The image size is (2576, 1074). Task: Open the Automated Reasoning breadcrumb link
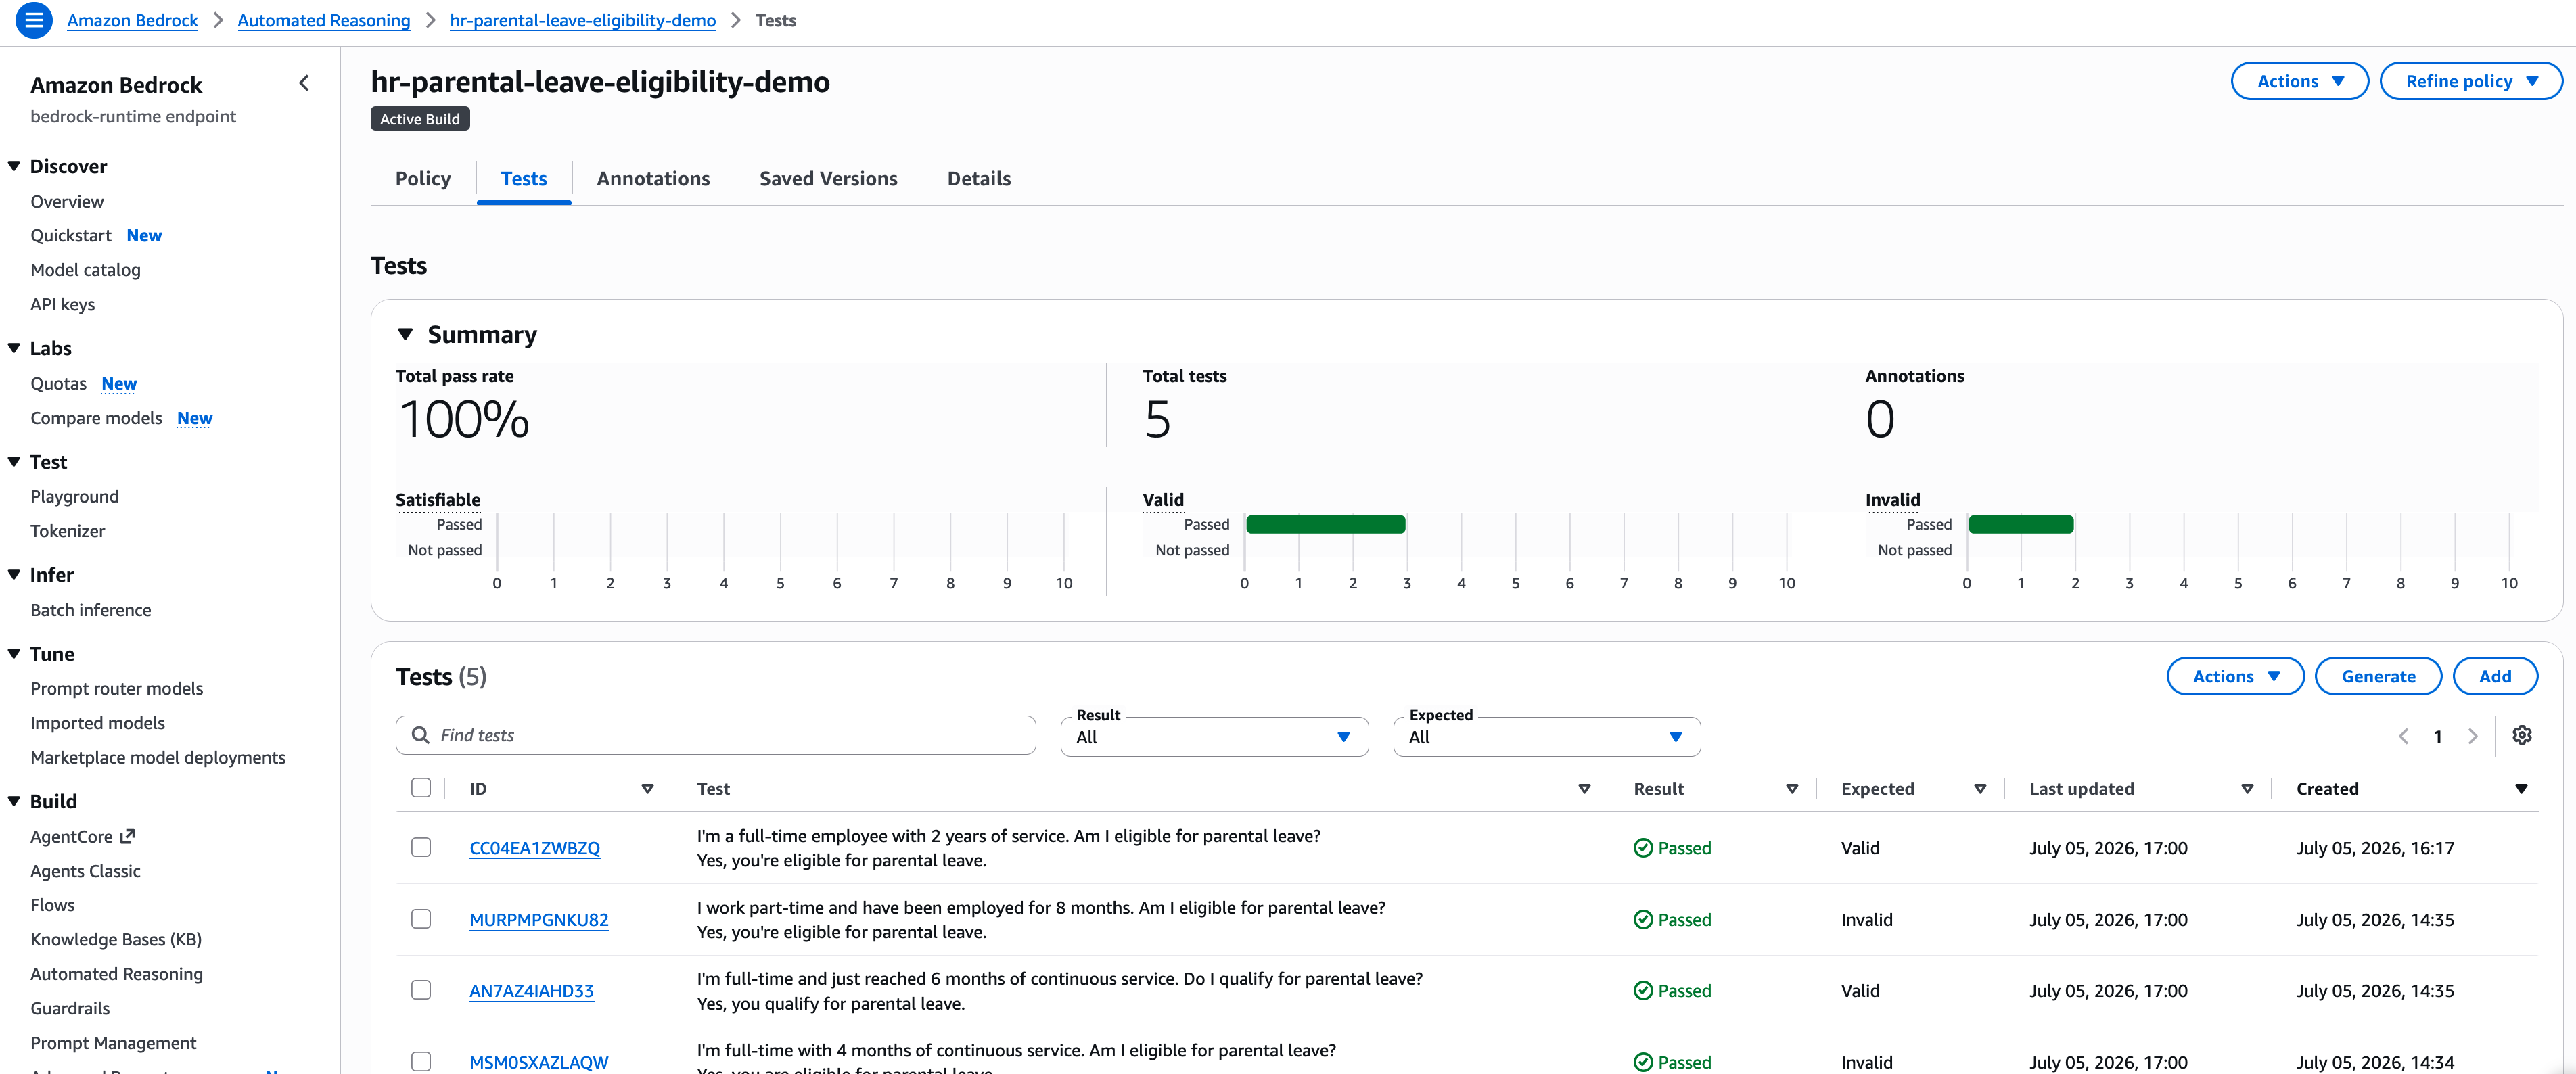324,20
